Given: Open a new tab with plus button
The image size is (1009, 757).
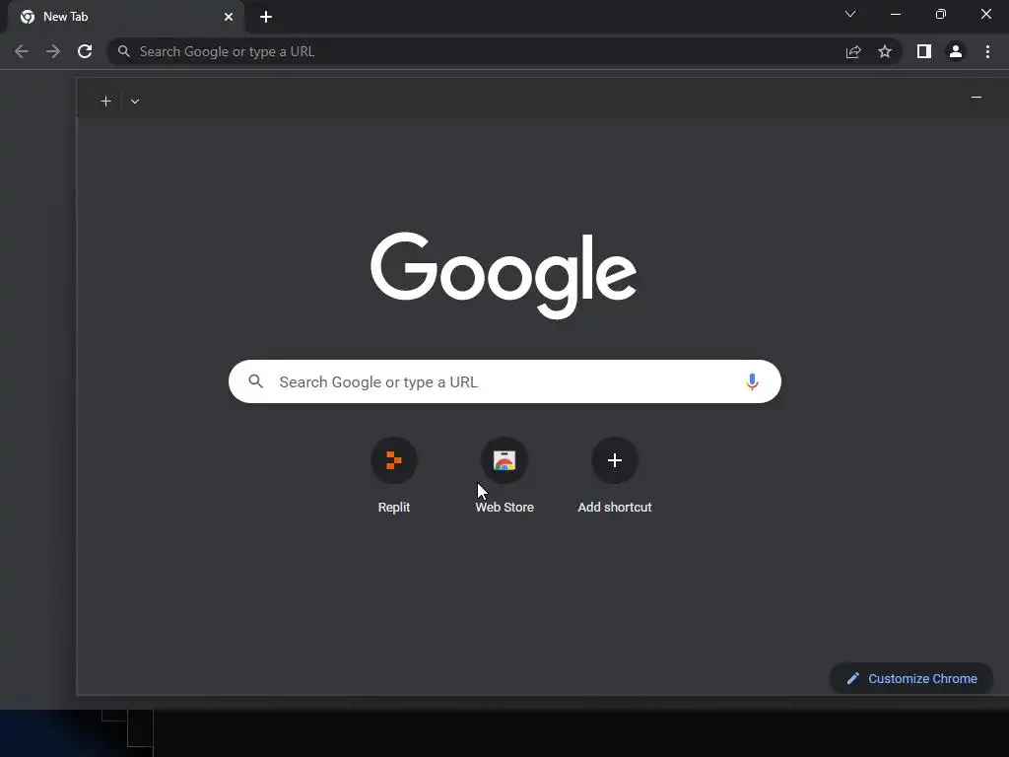Looking at the screenshot, I should (x=266, y=17).
